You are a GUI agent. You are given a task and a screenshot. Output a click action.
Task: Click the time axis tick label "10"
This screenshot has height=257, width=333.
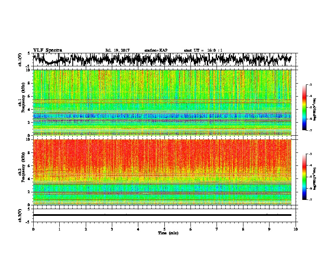tap(296, 229)
